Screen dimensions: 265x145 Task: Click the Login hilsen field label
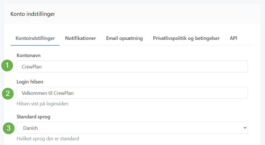(30, 82)
